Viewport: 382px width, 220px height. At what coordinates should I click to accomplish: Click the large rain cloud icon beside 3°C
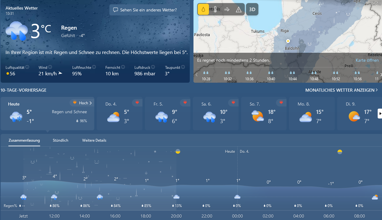(17, 31)
